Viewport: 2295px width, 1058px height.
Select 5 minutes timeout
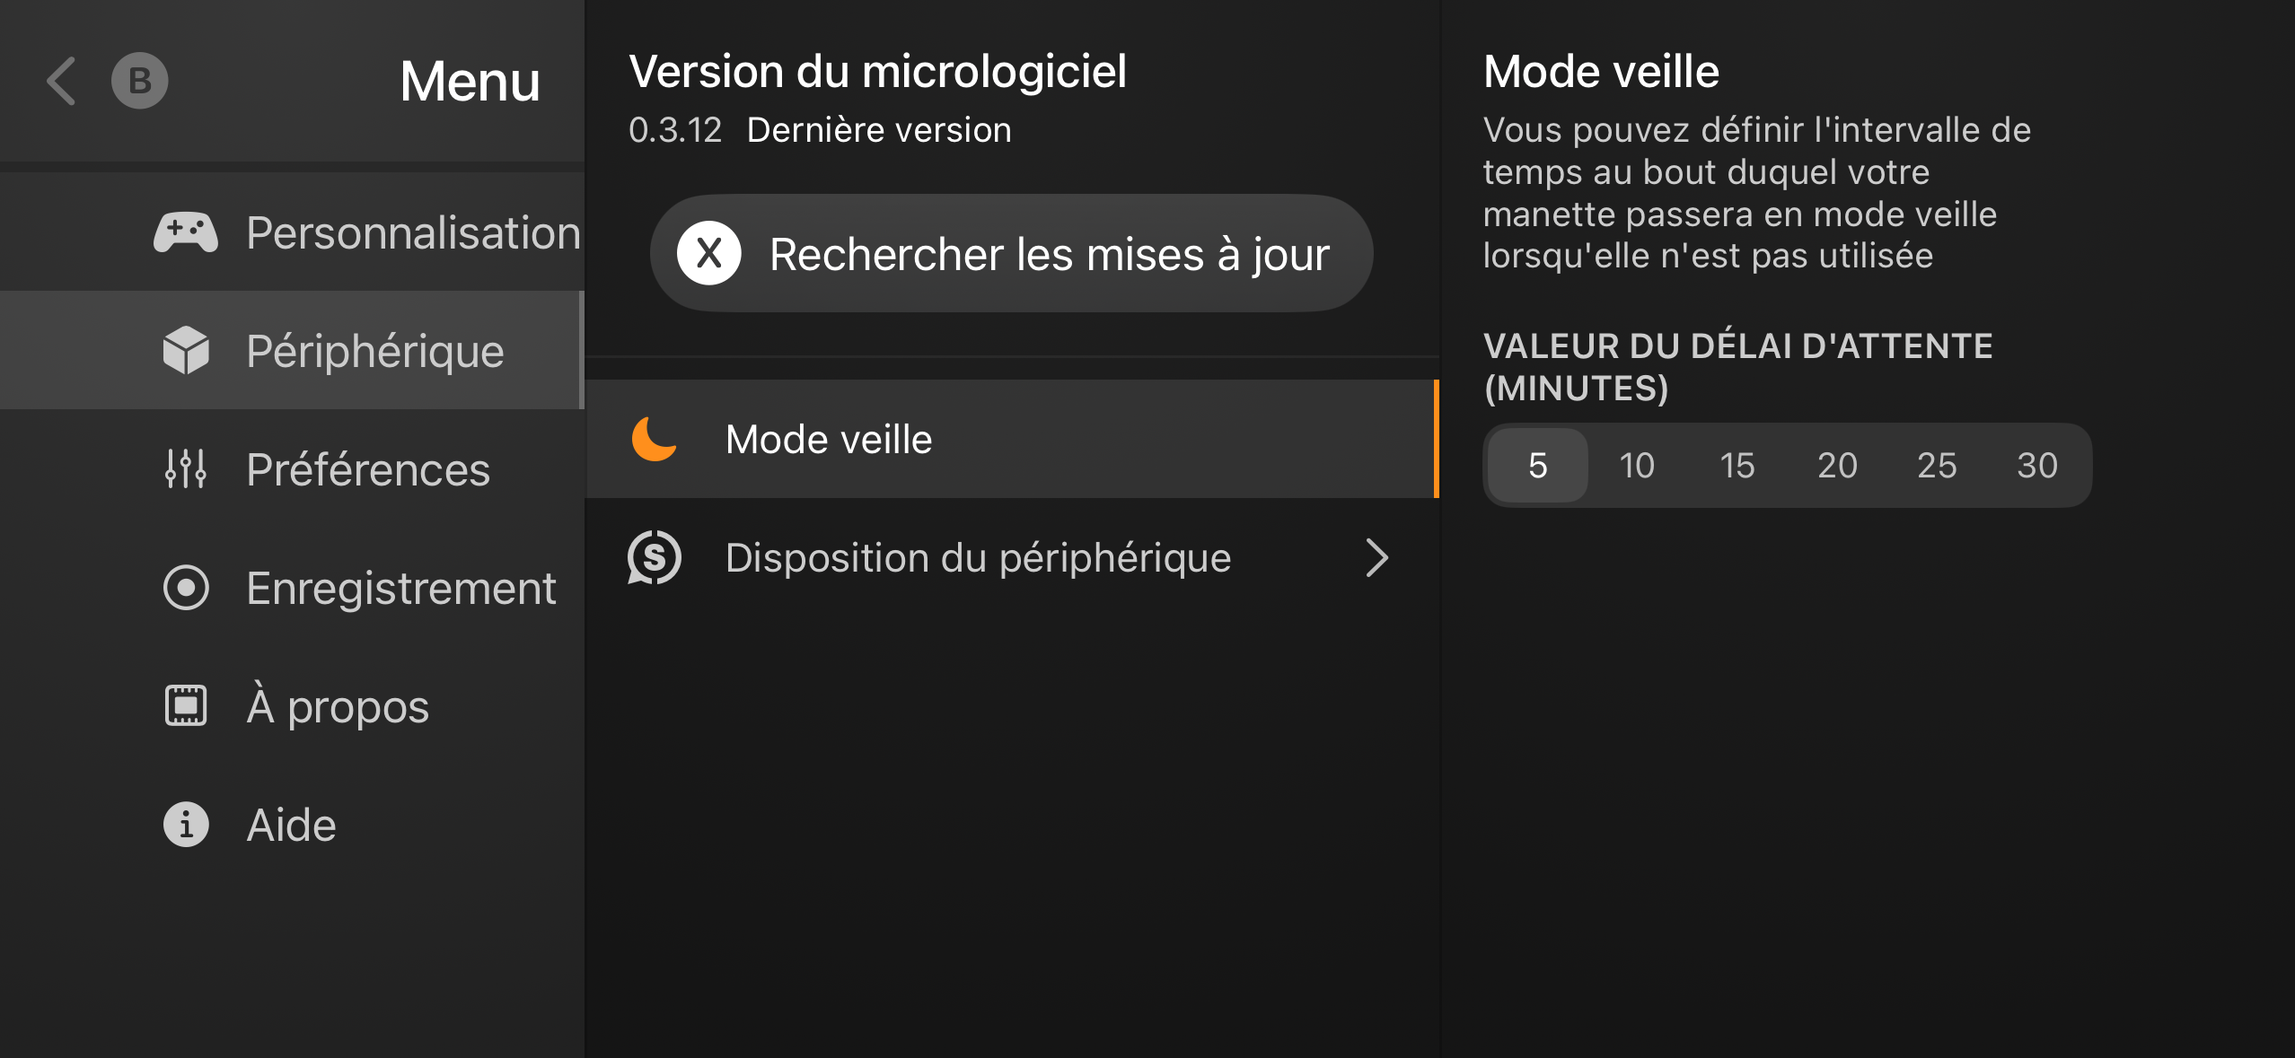[x=1537, y=465]
